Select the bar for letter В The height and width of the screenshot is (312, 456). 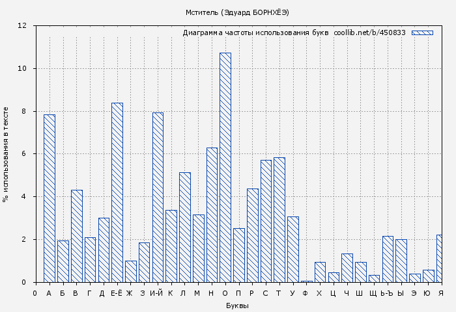pyautogui.click(x=76, y=236)
